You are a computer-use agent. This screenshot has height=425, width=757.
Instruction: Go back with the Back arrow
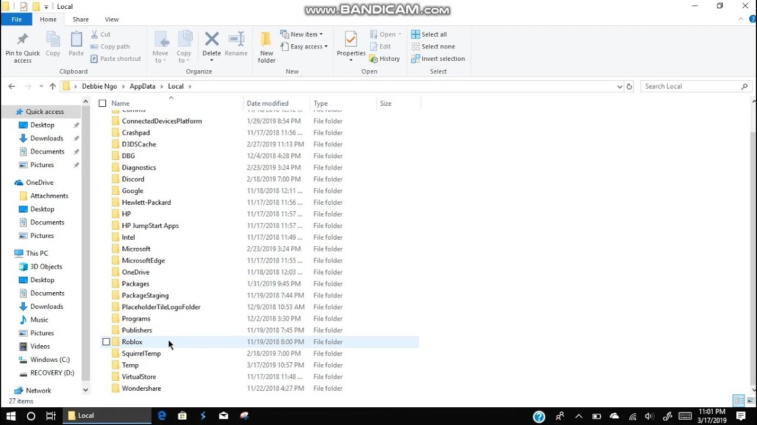12,86
